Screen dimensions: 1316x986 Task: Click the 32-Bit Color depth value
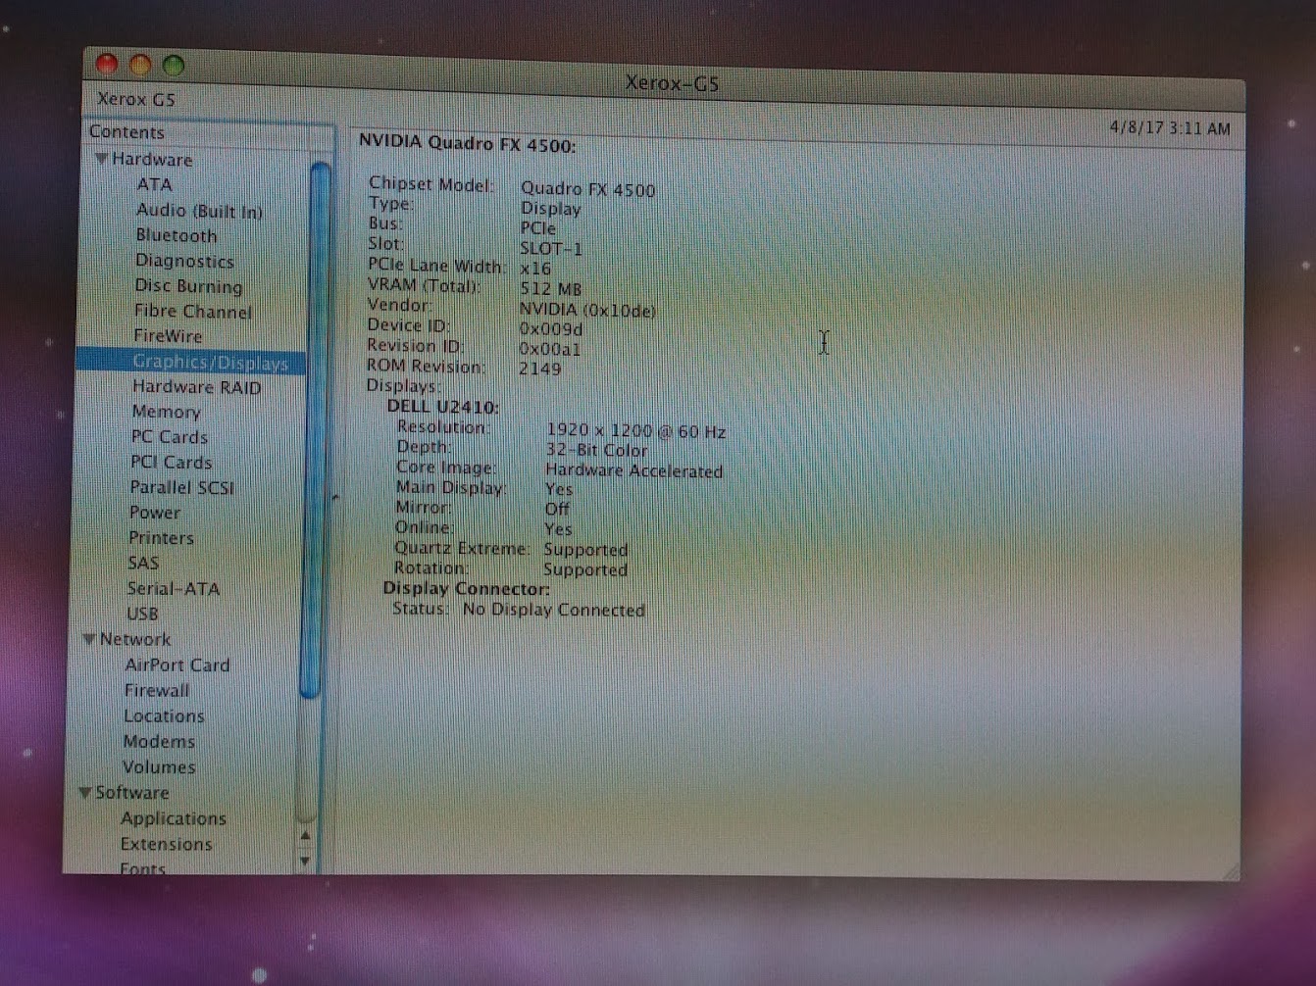click(596, 450)
